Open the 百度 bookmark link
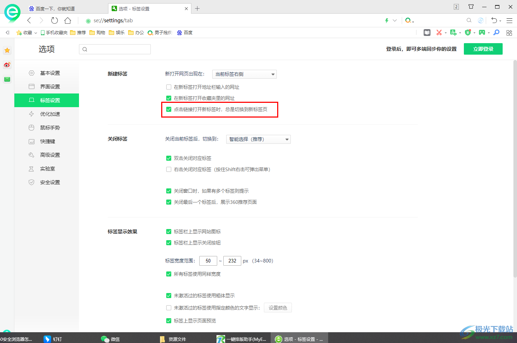Image resolution: width=517 pixels, height=343 pixels. pos(185,32)
